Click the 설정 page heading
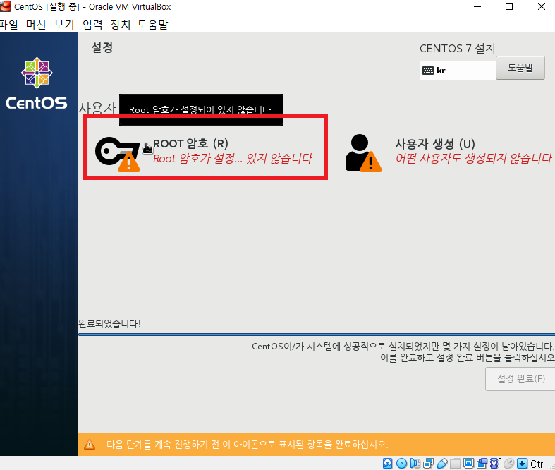This screenshot has width=555, height=470. point(102,47)
